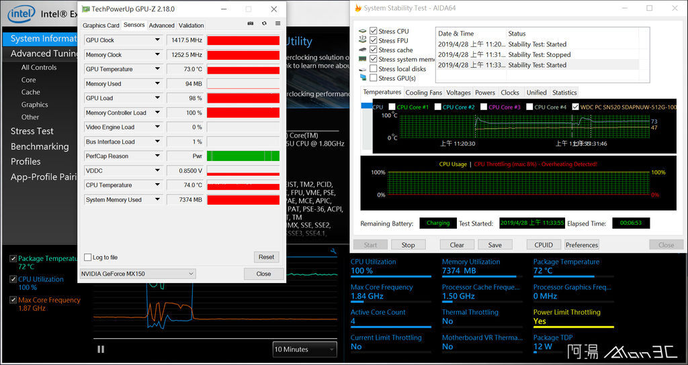Click the Stress GPU(s) monitor icon
Viewport: 688px width, 365px height.
[x=362, y=78]
